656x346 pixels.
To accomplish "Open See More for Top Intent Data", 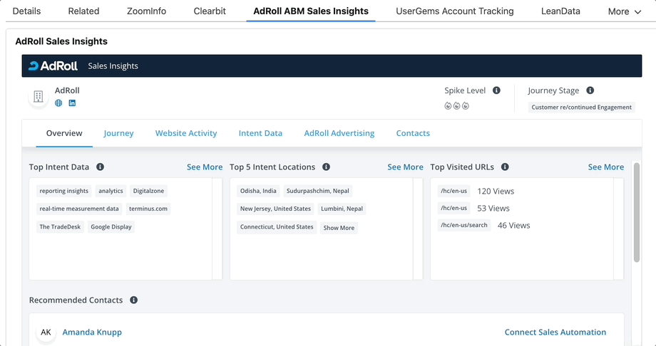I will (205, 167).
